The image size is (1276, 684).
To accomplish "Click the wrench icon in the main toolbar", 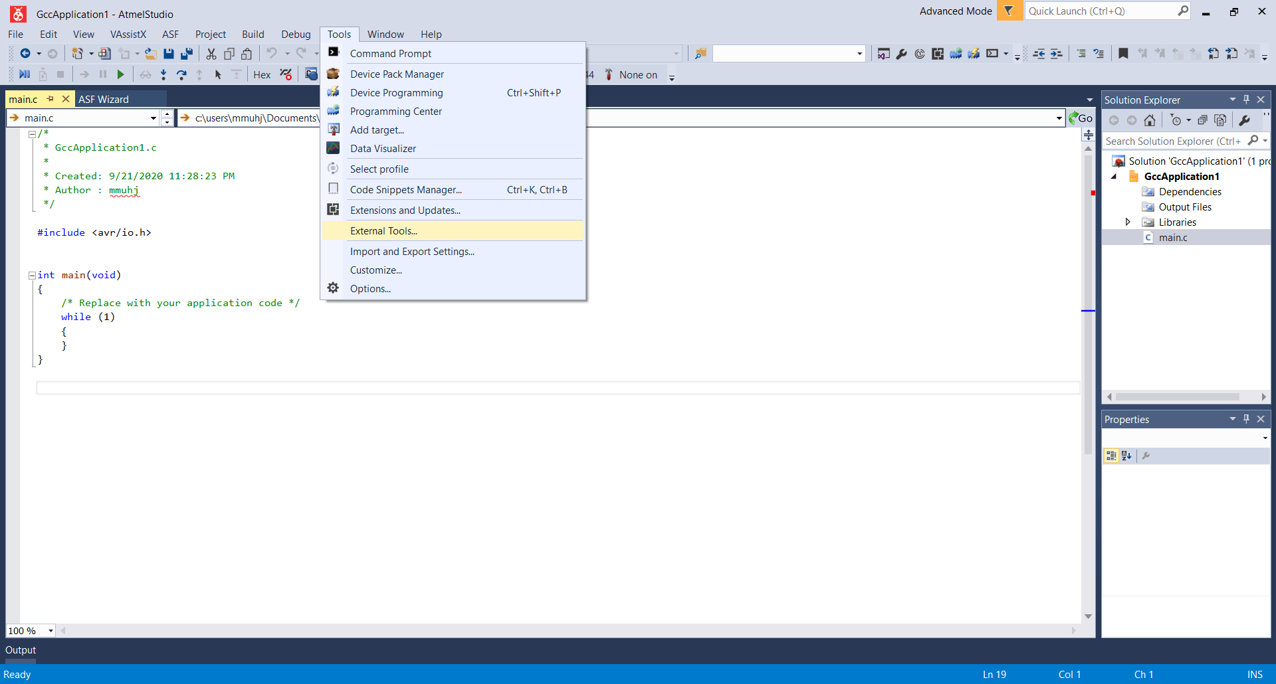I will pyautogui.click(x=902, y=54).
